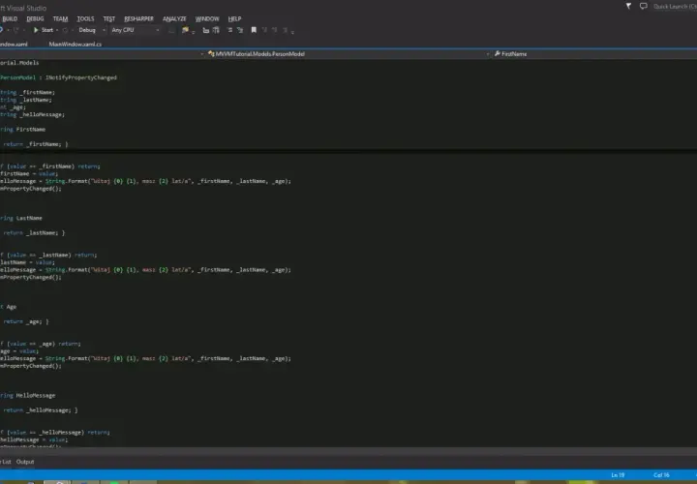Switch to the MainWindow.xaml.cs tab

[x=76, y=44]
